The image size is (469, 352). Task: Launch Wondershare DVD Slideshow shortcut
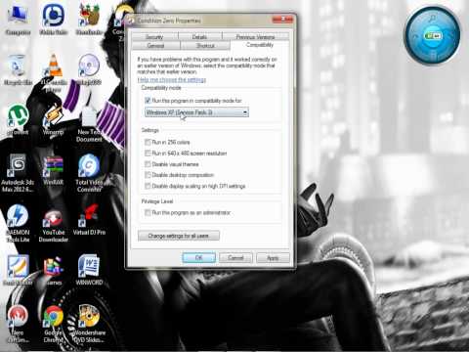pyautogui.click(x=89, y=324)
